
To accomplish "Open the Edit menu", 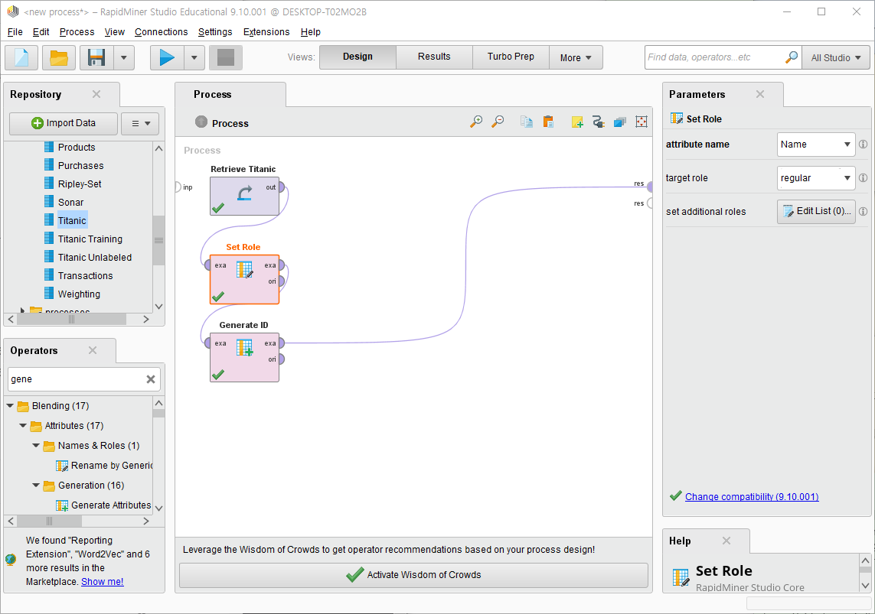I will [x=41, y=32].
